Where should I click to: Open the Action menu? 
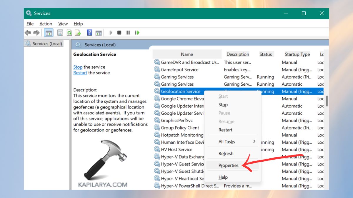click(x=46, y=24)
